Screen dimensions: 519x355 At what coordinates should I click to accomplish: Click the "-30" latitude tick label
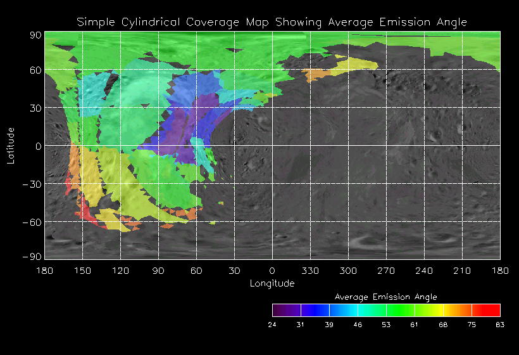click(x=32, y=184)
